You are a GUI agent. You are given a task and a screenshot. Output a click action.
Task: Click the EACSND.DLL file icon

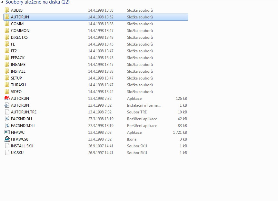(x=7, y=119)
